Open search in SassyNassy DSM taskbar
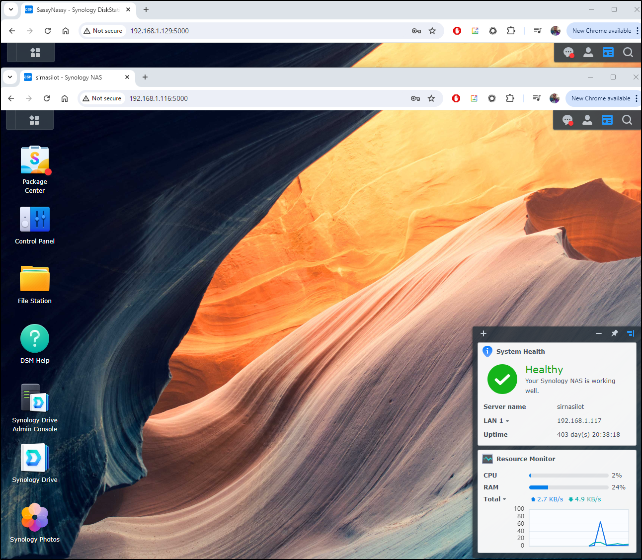The height and width of the screenshot is (560, 642). [628, 52]
